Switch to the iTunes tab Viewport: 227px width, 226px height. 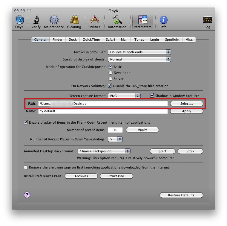pos(139,40)
